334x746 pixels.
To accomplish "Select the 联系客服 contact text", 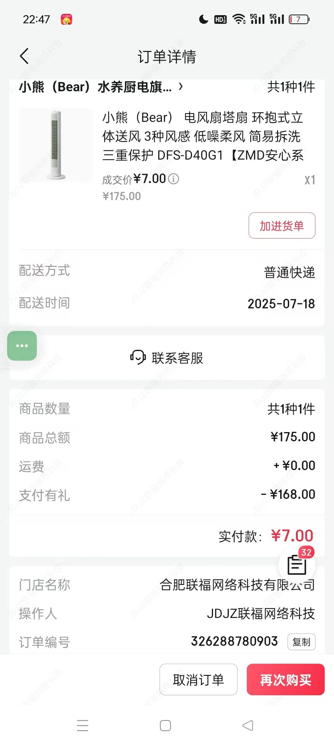I will [x=177, y=358].
